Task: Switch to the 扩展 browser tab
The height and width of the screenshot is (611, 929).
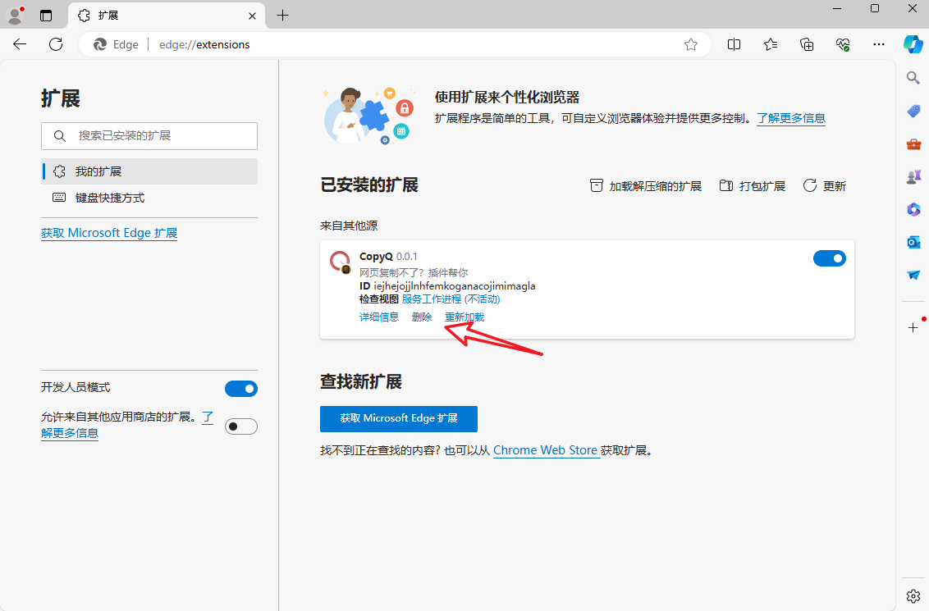Action: point(166,16)
